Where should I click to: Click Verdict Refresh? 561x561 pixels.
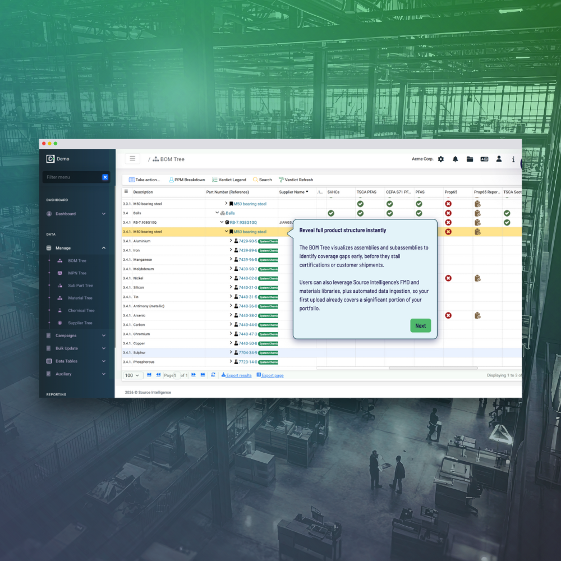[x=296, y=180]
